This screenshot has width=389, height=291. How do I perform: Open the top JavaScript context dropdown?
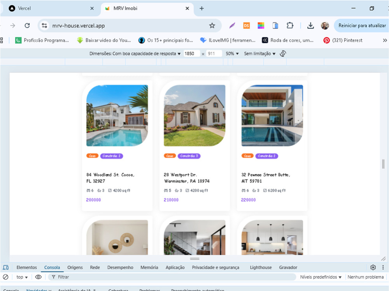tap(22, 277)
